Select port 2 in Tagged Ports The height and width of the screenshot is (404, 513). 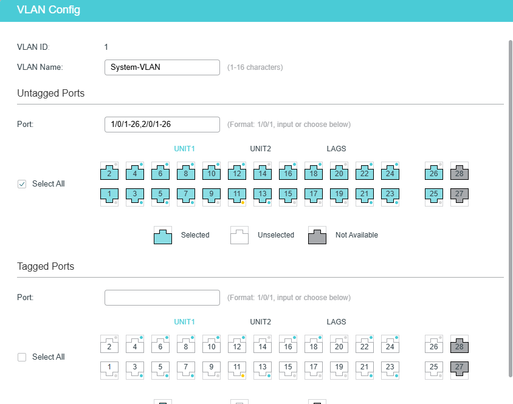109,344
